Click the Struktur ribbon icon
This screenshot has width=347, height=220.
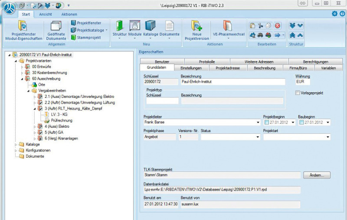point(119,26)
